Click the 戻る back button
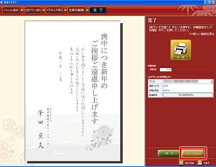The image size is (216, 167). pos(169,153)
